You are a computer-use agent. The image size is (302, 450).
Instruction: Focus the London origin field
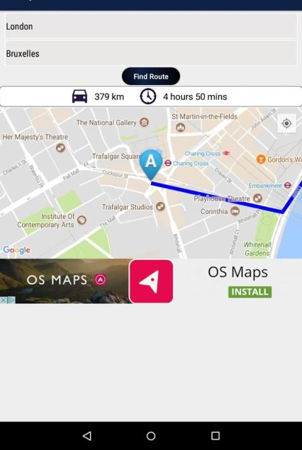coord(151,26)
